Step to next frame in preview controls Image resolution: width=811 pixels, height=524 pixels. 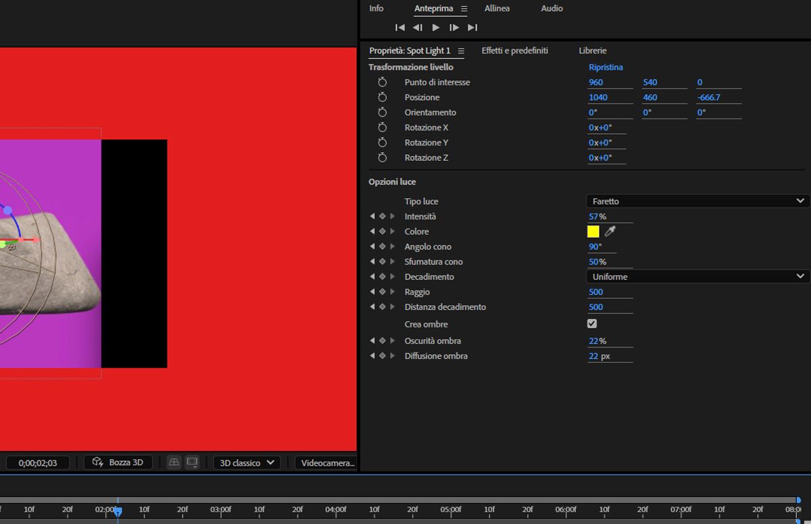click(454, 28)
